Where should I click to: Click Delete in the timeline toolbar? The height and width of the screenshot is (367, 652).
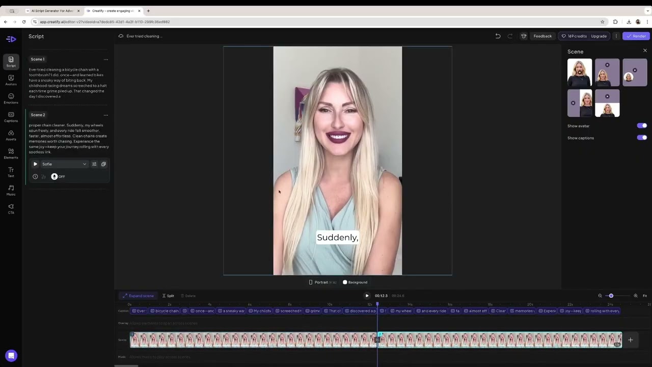coord(188,296)
